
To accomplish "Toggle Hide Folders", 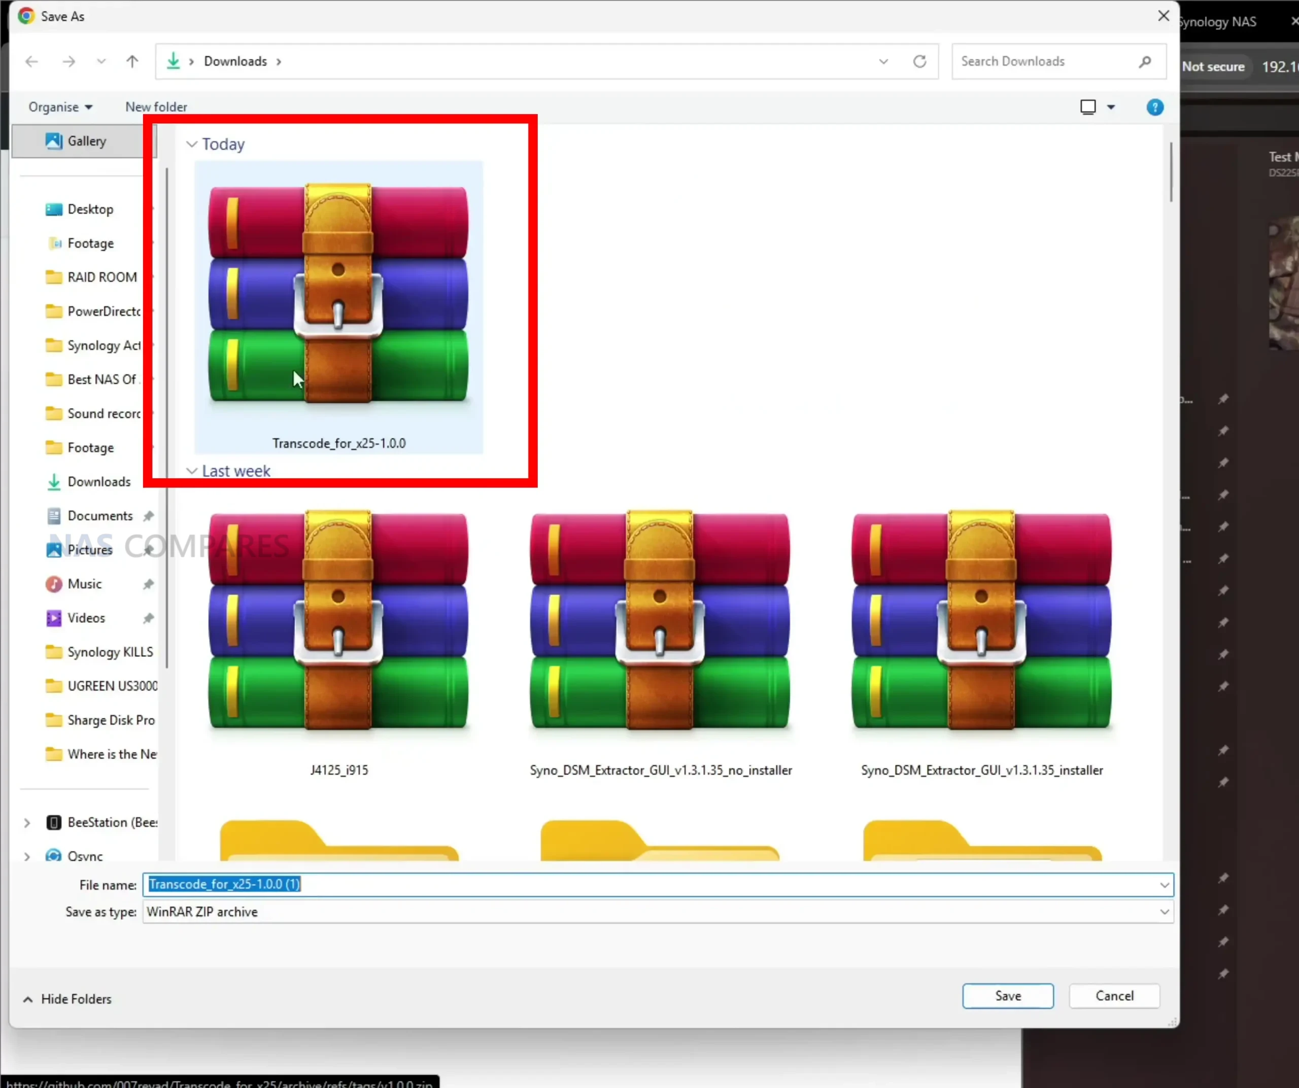I will [67, 999].
